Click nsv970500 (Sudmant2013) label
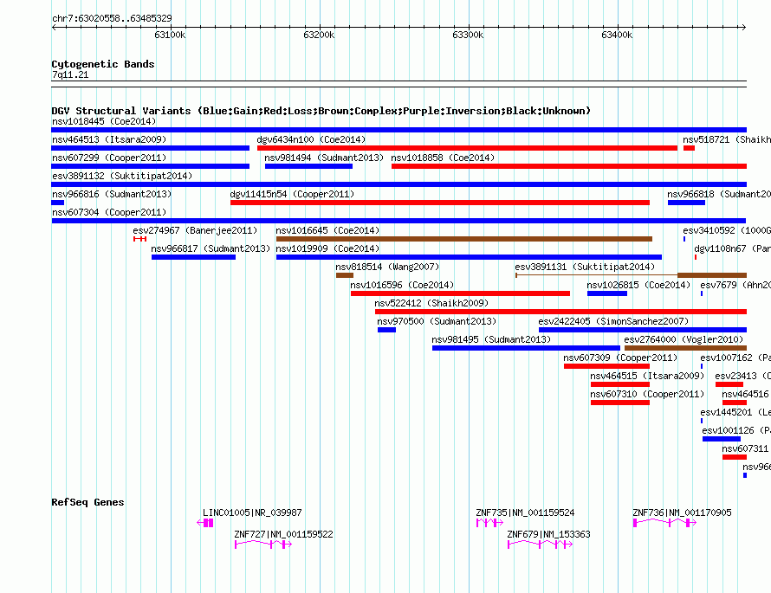The height and width of the screenshot is (593, 771). [x=437, y=321]
